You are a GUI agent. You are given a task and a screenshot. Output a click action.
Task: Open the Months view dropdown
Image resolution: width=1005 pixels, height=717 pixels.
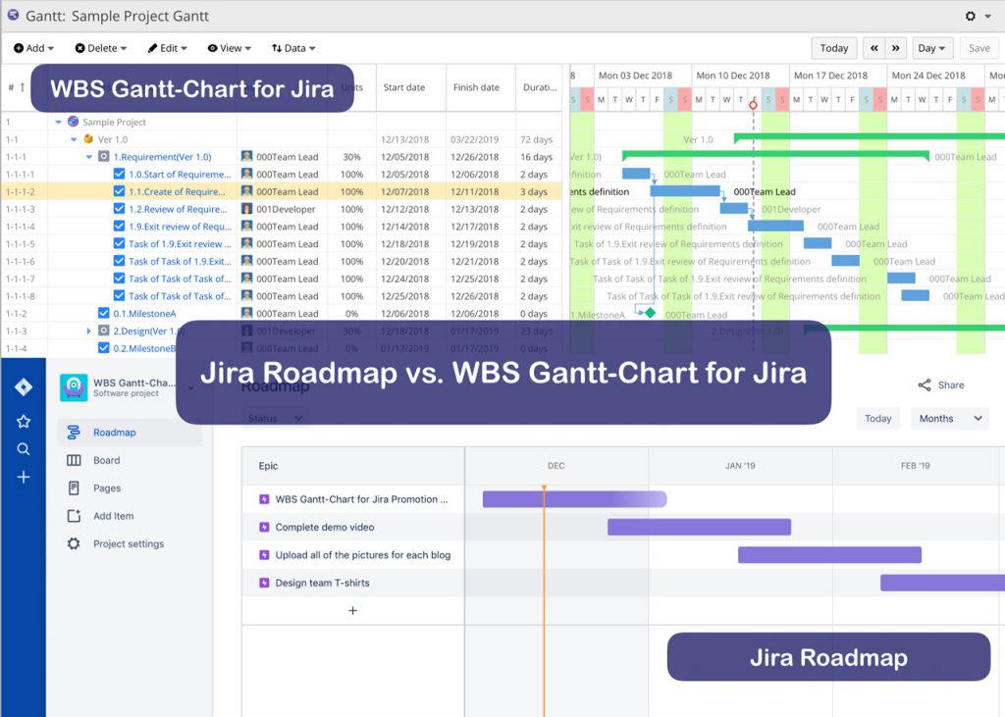tap(949, 419)
